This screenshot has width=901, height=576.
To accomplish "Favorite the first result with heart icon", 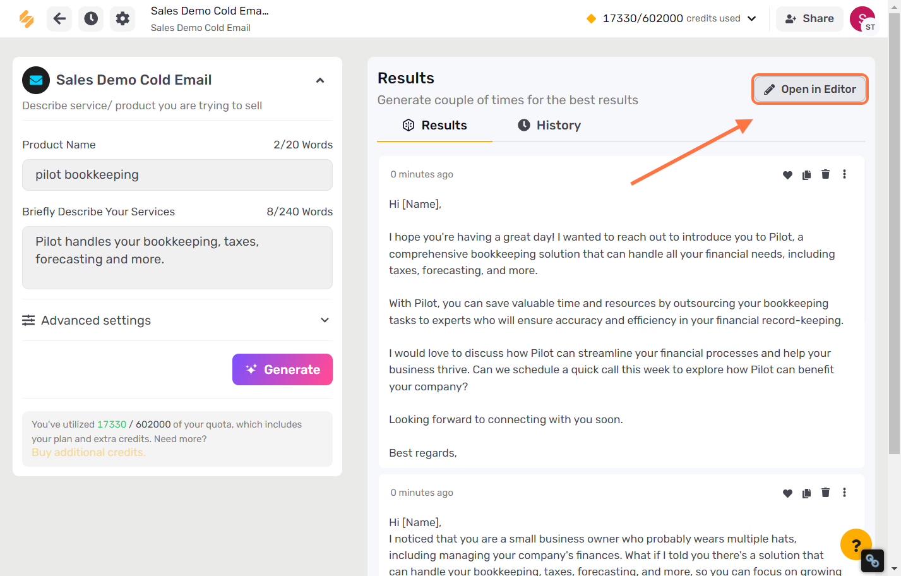I will [787, 175].
